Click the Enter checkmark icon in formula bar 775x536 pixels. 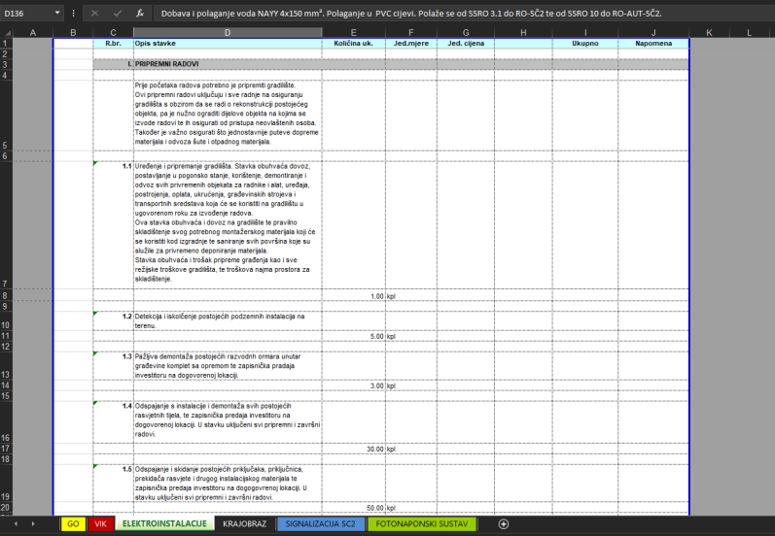click(x=117, y=14)
